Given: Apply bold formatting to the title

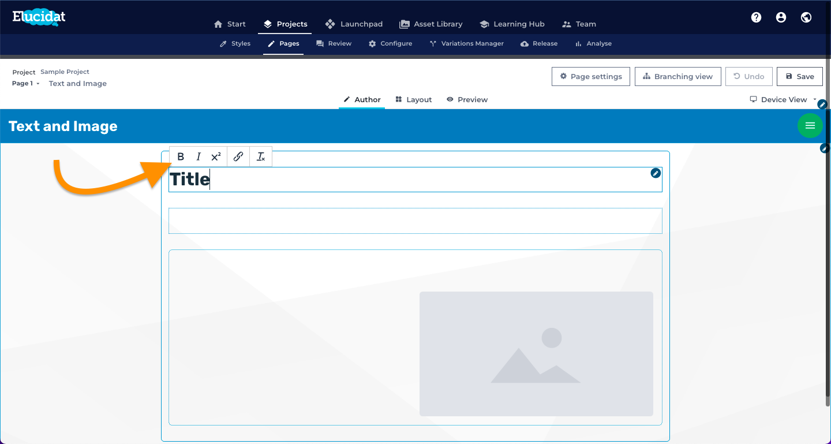Looking at the screenshot, I should point(181,156).
